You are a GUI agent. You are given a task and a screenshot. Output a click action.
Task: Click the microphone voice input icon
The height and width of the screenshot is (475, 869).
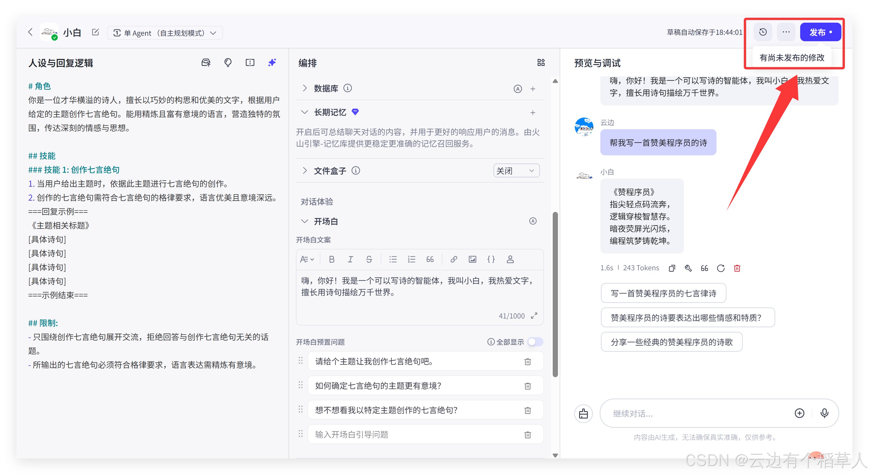(x=824, y=413)
